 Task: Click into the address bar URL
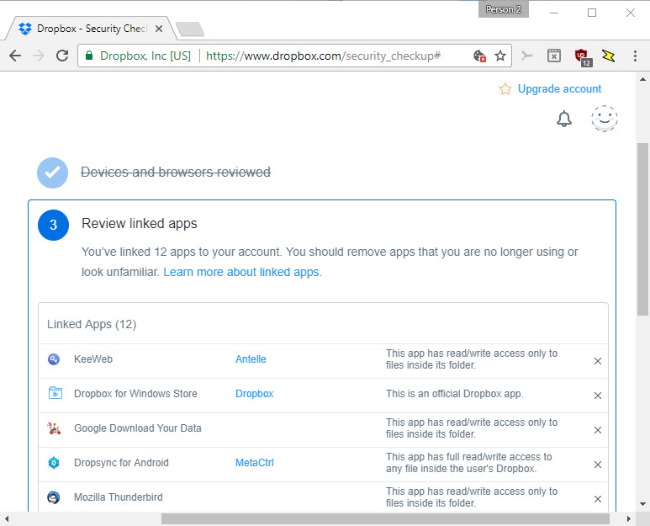[324, 56]
